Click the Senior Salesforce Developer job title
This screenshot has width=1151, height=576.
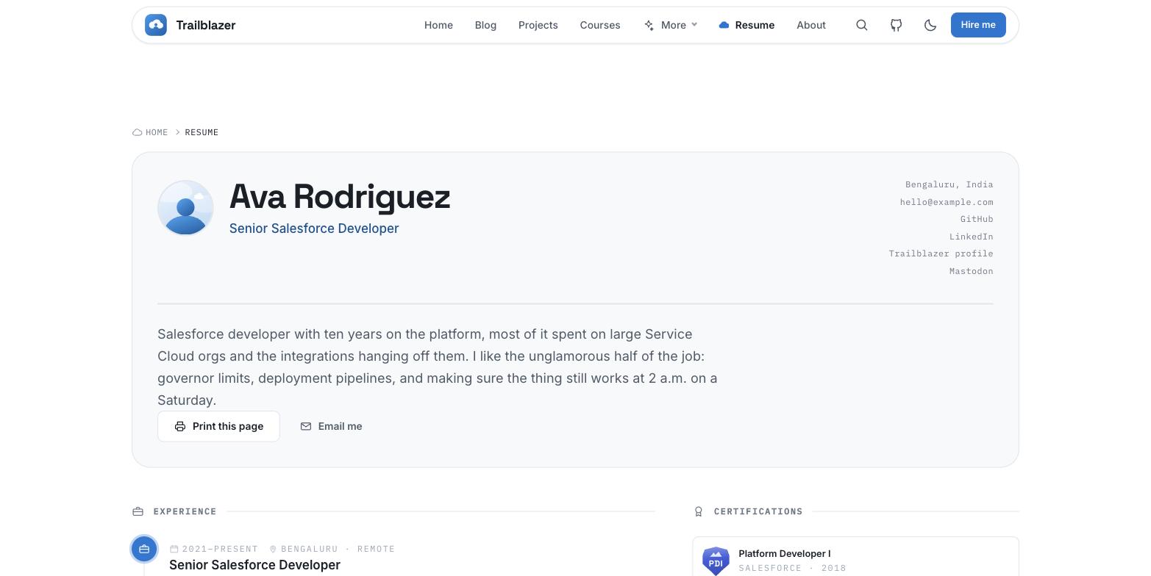pyautogui.click(x=254, y=565)
